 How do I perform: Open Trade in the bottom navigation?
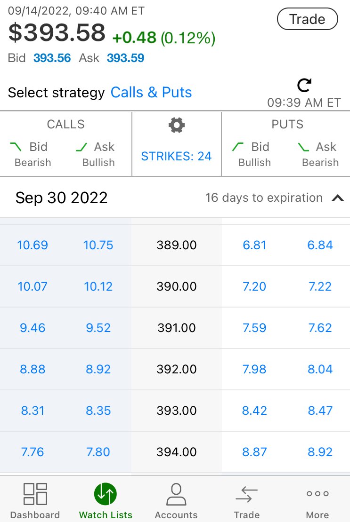(x=247, y=501)
